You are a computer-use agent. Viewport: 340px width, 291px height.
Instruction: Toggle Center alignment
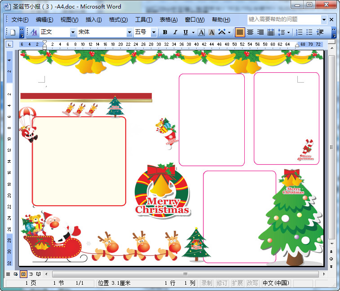coord(250,32)
